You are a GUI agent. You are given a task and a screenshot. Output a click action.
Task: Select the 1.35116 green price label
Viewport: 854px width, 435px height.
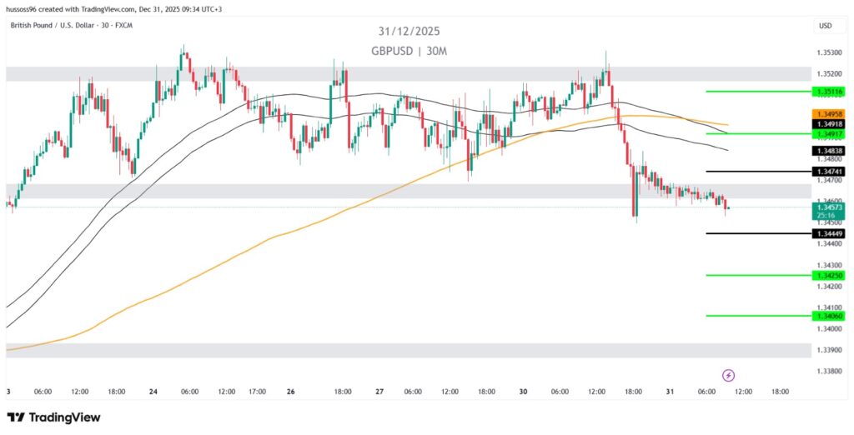(831, 91)
